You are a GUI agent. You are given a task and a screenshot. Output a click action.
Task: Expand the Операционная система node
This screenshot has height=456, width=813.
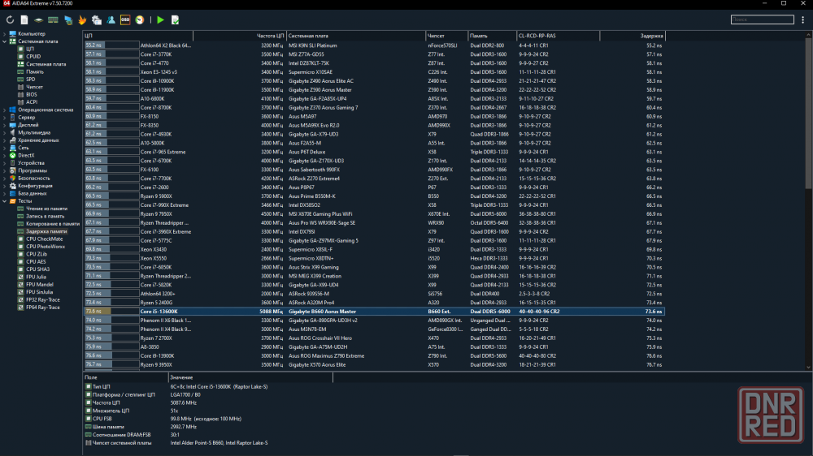pos(5,110)
